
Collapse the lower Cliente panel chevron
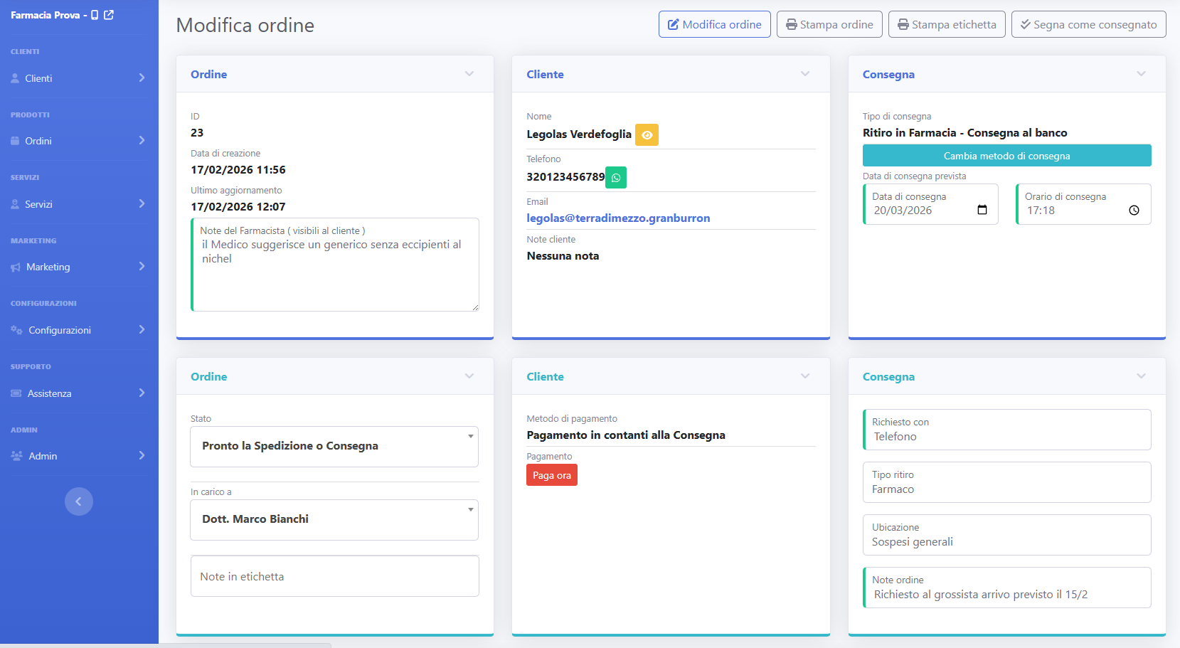pos(805,376)
